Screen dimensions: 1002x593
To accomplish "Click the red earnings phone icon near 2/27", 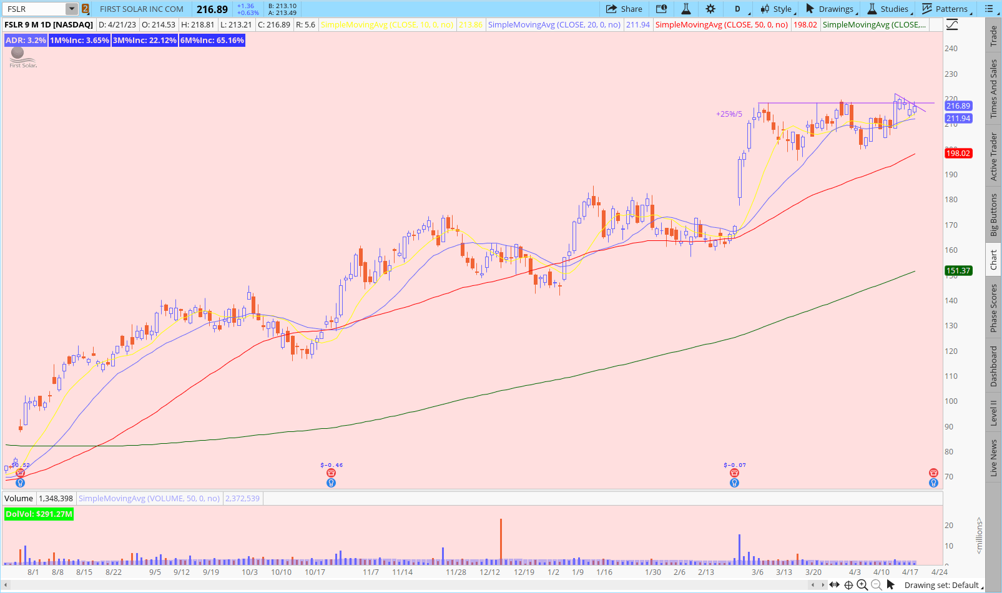I will pos(734,473).
